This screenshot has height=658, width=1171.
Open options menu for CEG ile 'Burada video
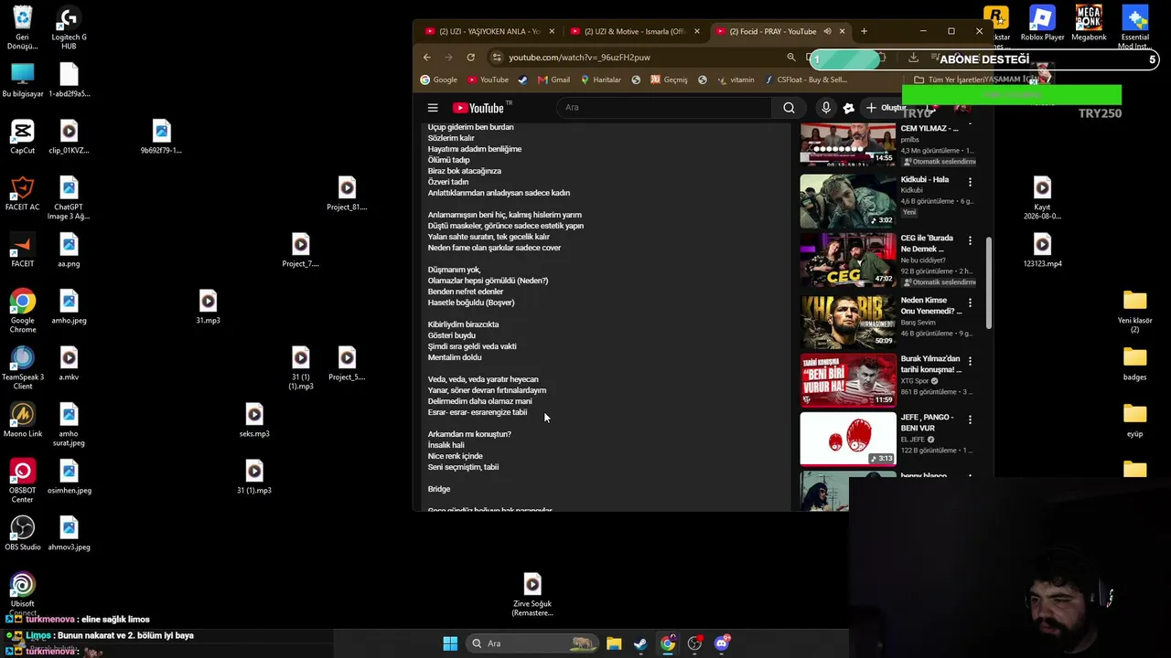pos(970,240)
